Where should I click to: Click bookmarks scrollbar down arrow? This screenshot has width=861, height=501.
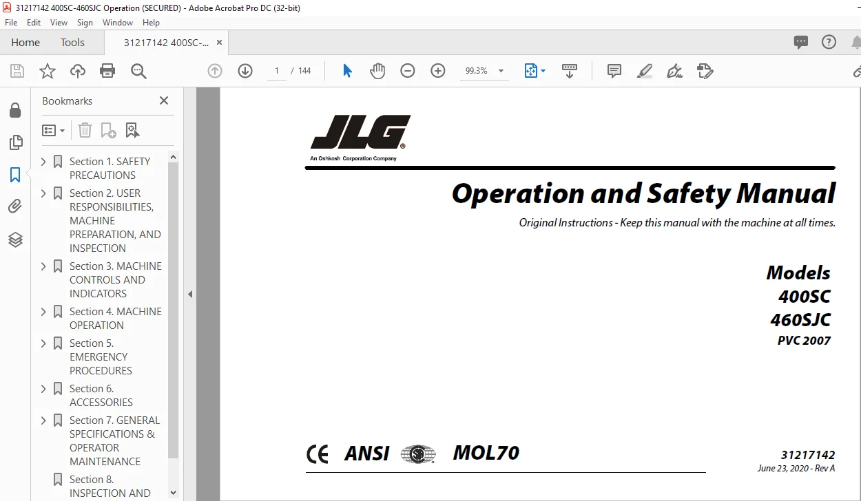point(173,493)
